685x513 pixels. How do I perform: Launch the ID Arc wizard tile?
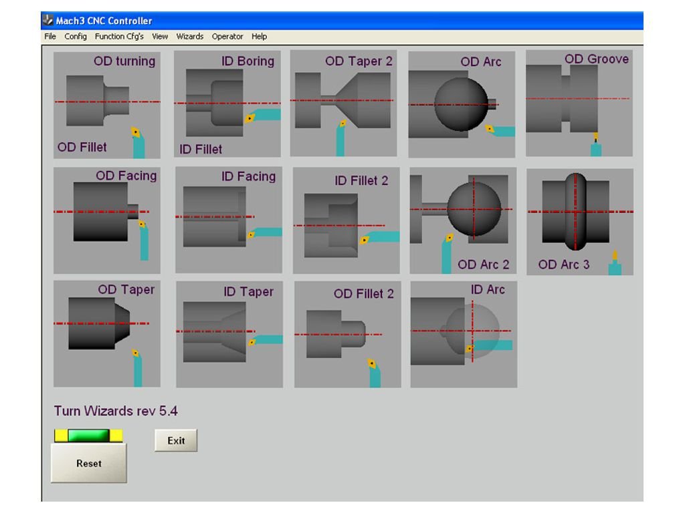pos(464,334)
